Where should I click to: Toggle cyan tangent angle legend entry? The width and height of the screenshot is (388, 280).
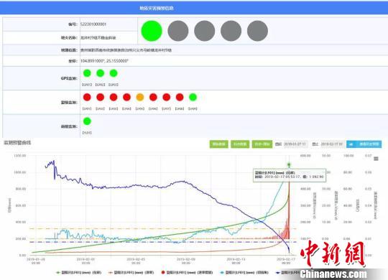[244, 272]
